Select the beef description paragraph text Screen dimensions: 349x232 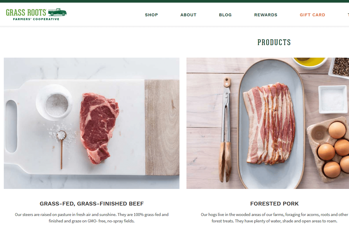[91, 217]
